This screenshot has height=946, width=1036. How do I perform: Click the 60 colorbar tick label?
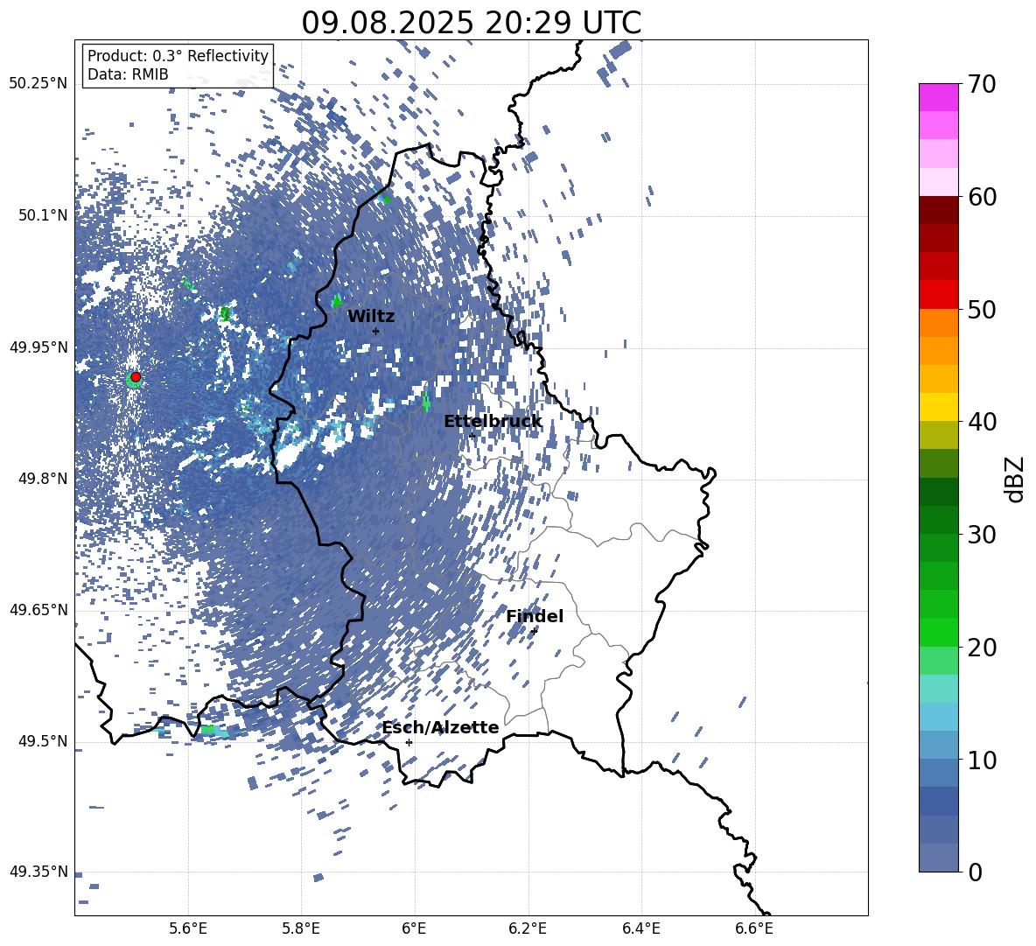click(983, 197)
